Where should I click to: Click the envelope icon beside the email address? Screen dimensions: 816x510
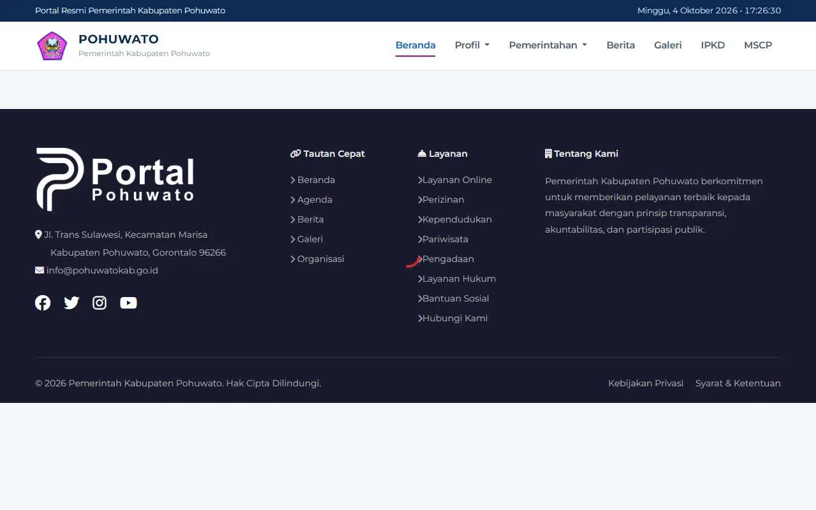click(40, 270)
